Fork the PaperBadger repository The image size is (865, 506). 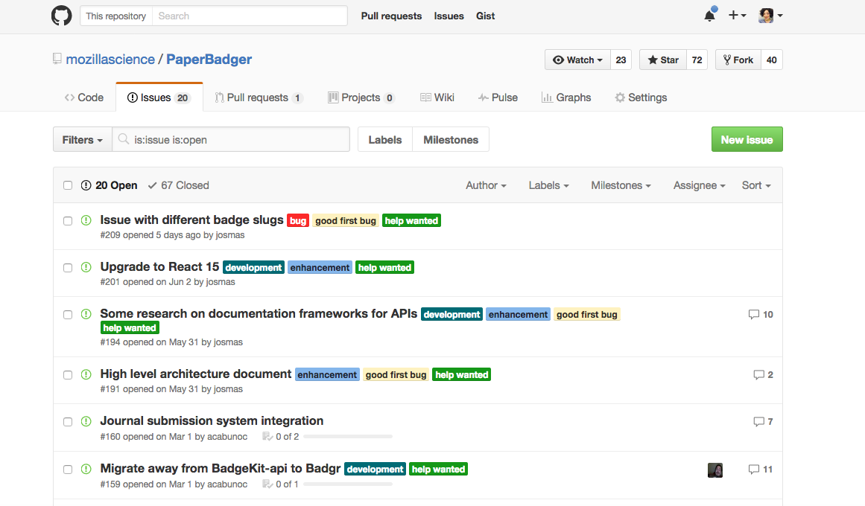(738, 60)
